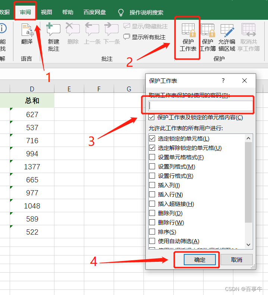268x295 pixels.
Task: Go to 上一条 previous comment
Action: 92,34
